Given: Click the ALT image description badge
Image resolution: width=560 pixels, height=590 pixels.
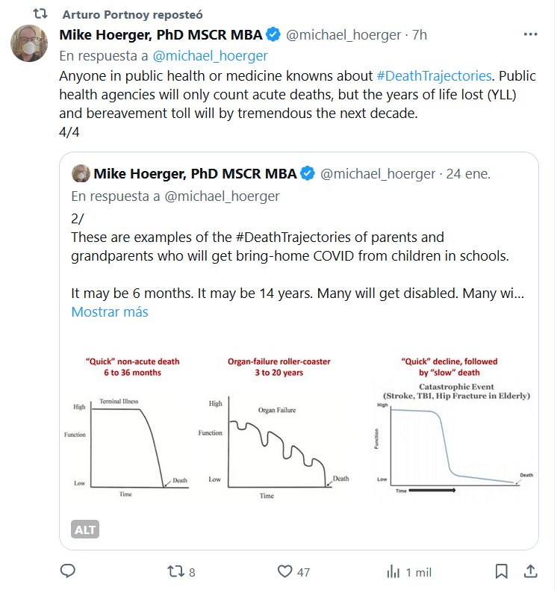Looking at the screenshot, I should point(85,530).
